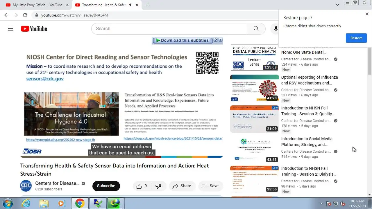Open a new browser tab
This screenshot has width=372, height=209.
[x=148, y=5]
